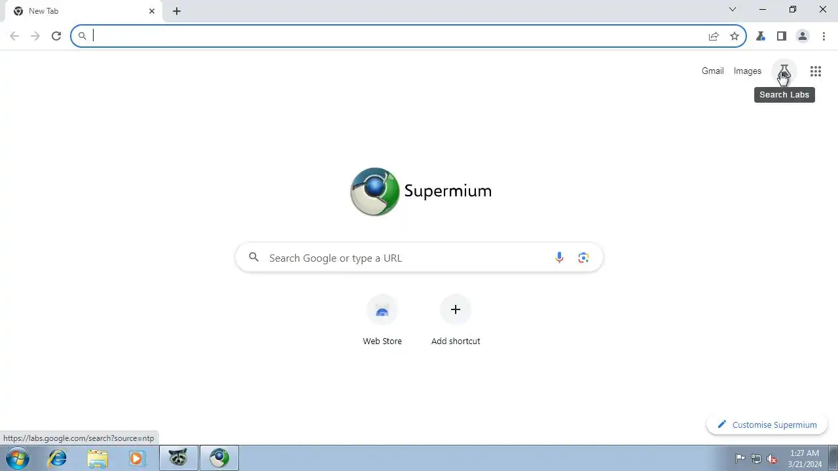Click magnifier icon in Google search box

coord(254,258)
